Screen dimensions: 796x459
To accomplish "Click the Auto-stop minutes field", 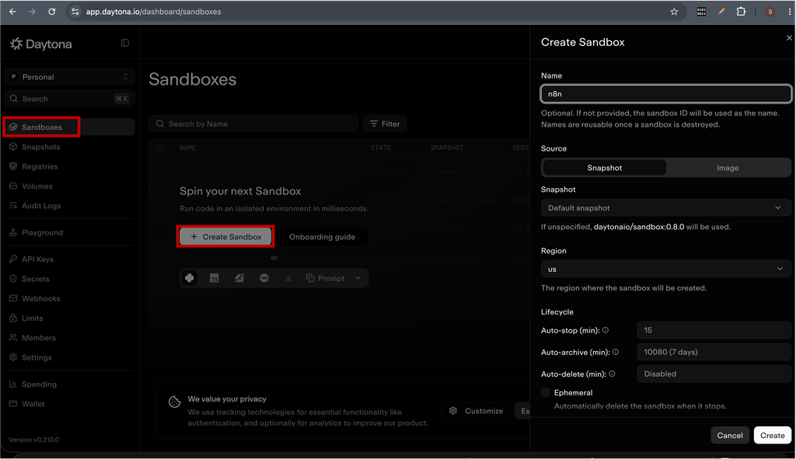I will pos(714,330).
